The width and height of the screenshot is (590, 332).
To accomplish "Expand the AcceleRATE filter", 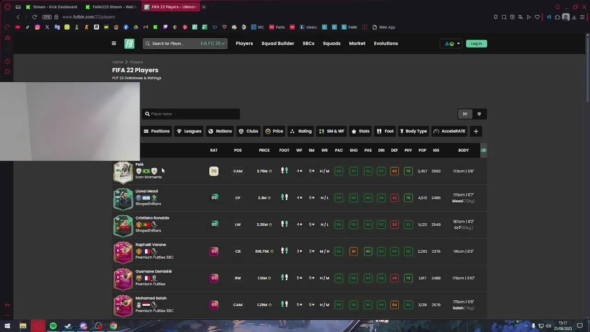I will pyautogui.click(x=449, y=131).
